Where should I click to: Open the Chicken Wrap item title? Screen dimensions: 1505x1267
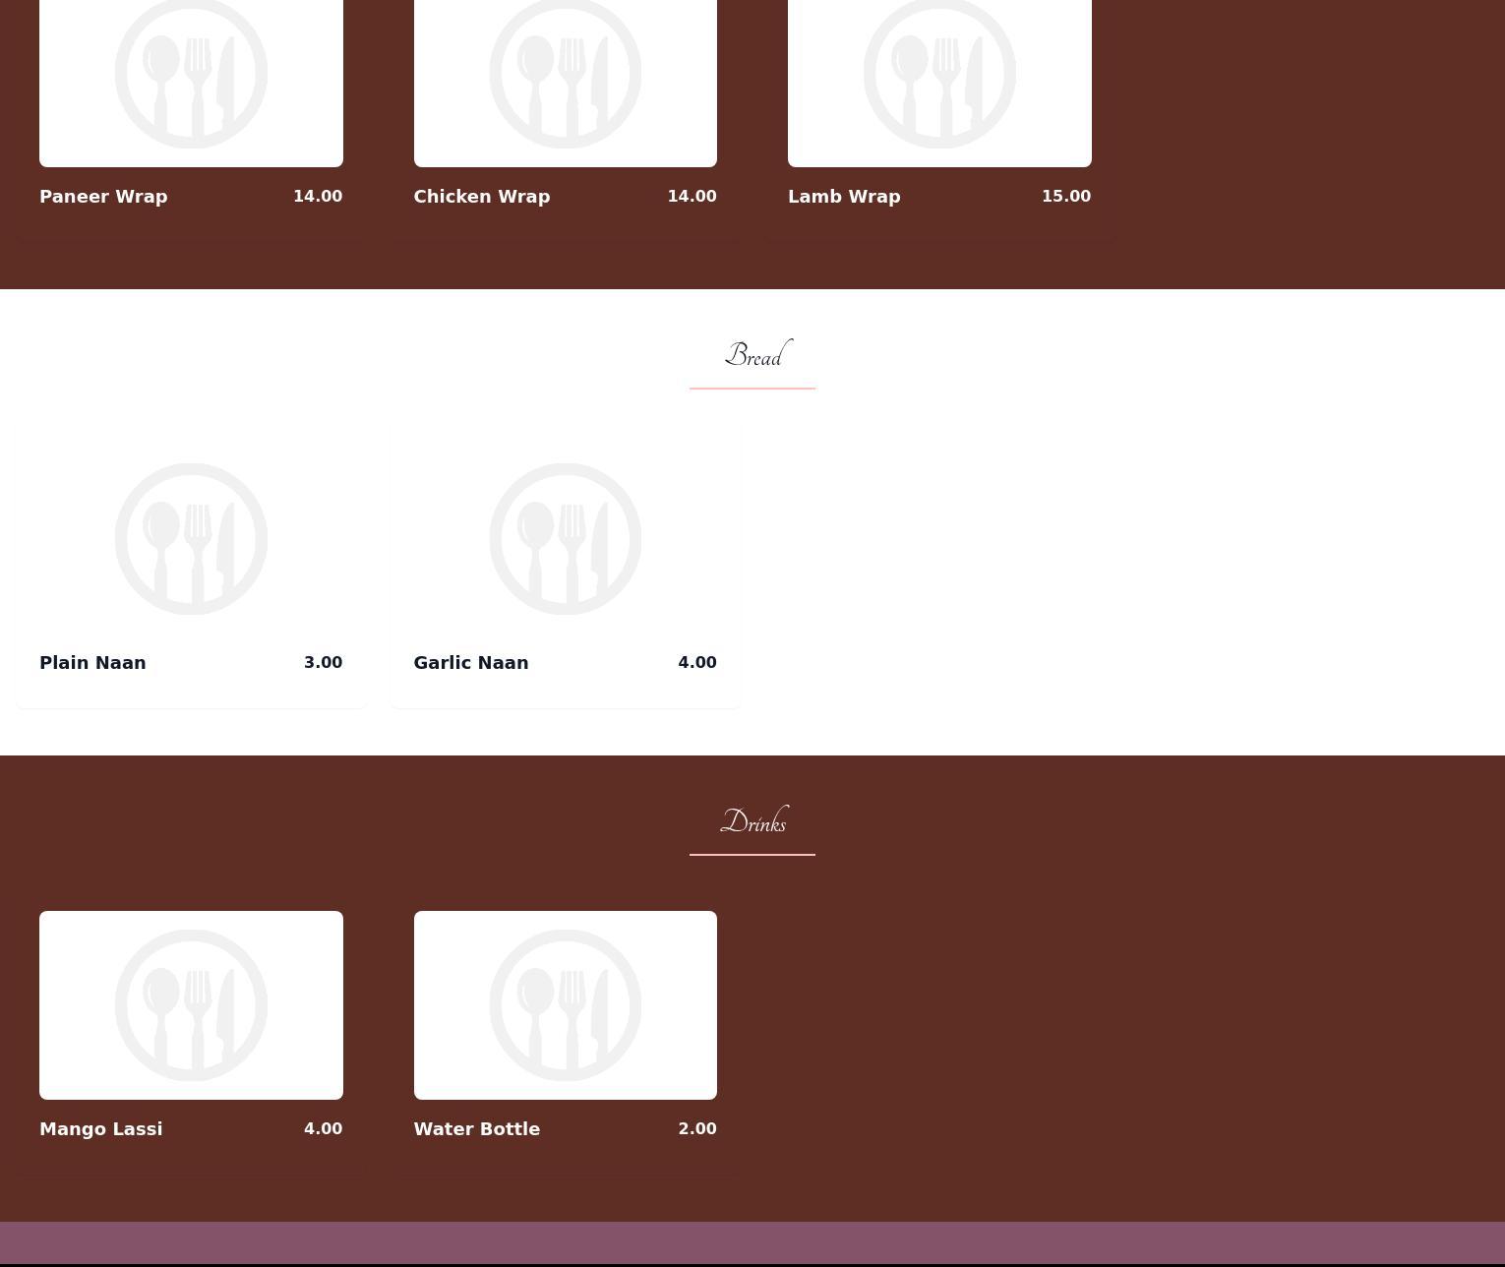point(481,197)
